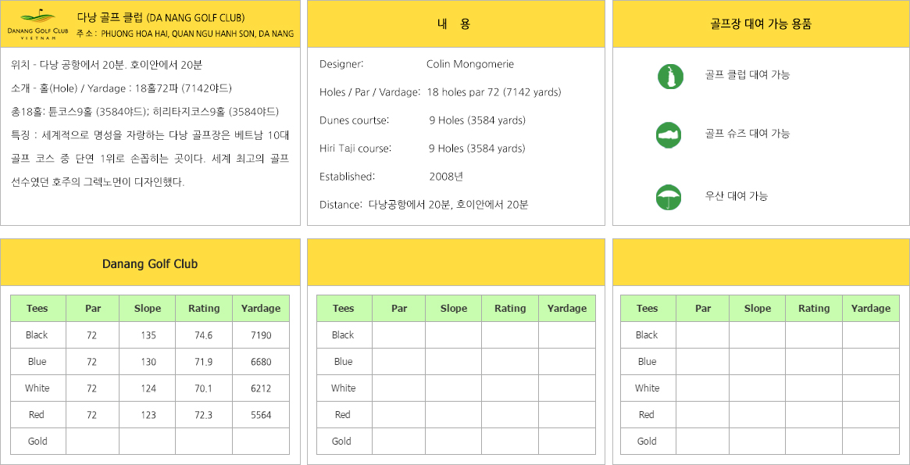Select the 골프 슈즈 대여 가능 label
The height and width of the screenshot is (465, 910).
pos(747,134)
